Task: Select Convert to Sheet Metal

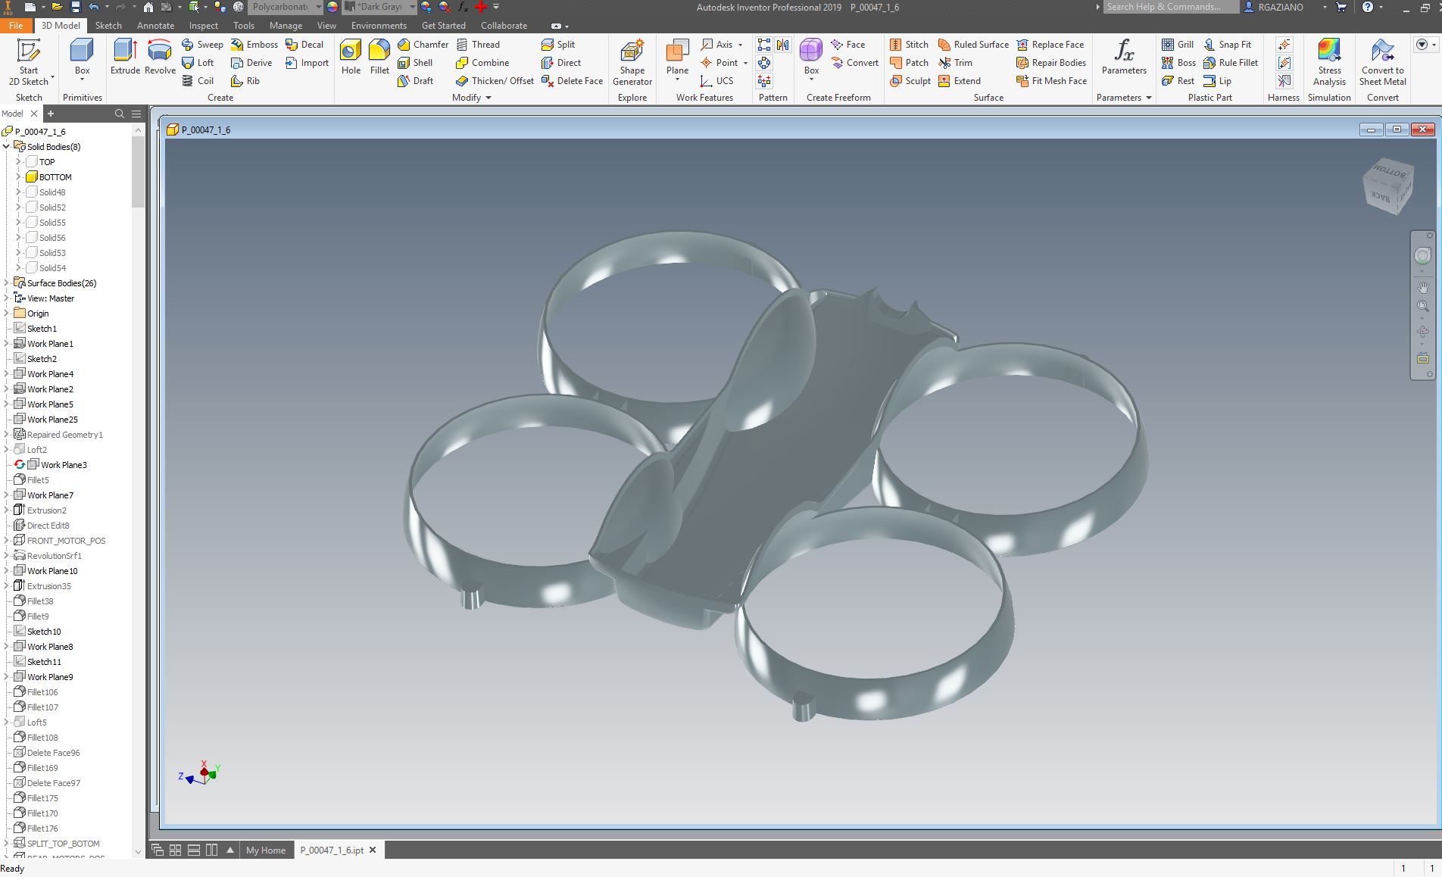Action: [x=1382, y=62]
